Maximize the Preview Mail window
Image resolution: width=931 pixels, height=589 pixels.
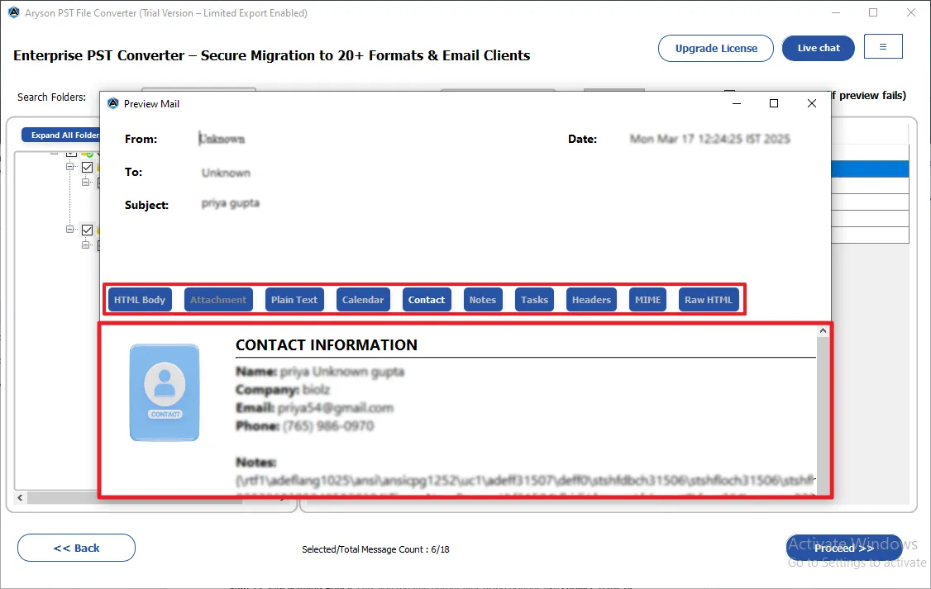tap(774, 103)
